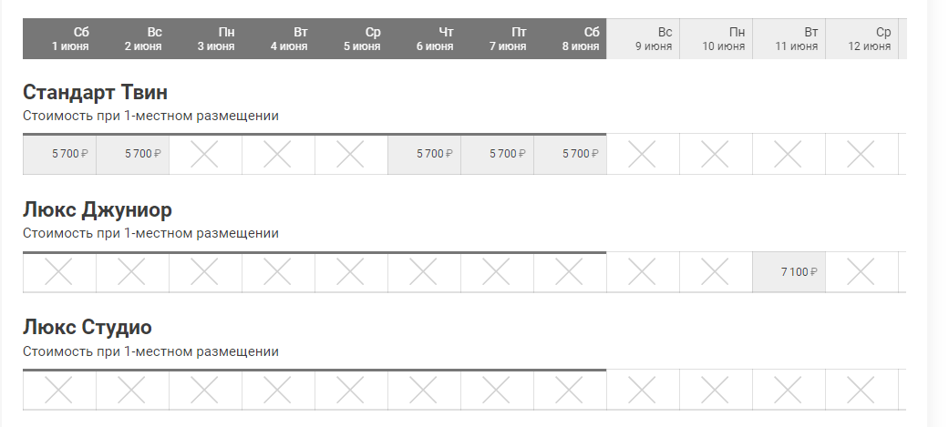Click unavailable X for Люкс Студио 4 июня

(278, 390)
